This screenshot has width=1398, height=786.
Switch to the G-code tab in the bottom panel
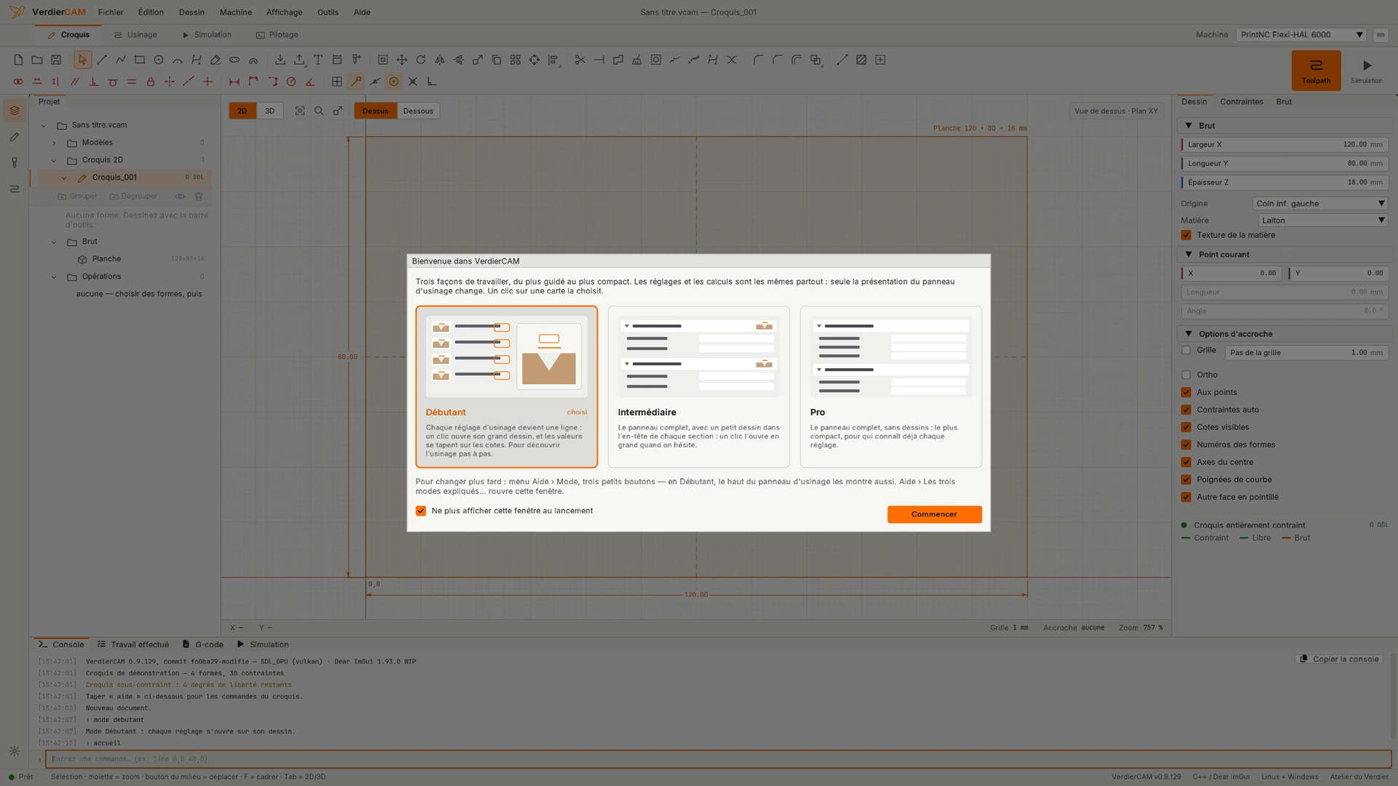[x=203, y=645]
